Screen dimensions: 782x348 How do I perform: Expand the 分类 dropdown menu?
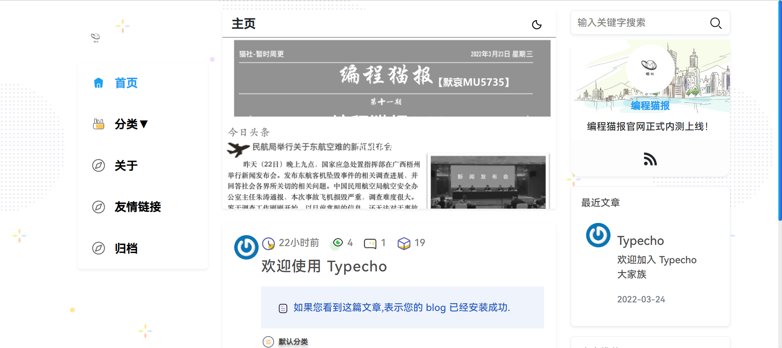pos(131,124)
